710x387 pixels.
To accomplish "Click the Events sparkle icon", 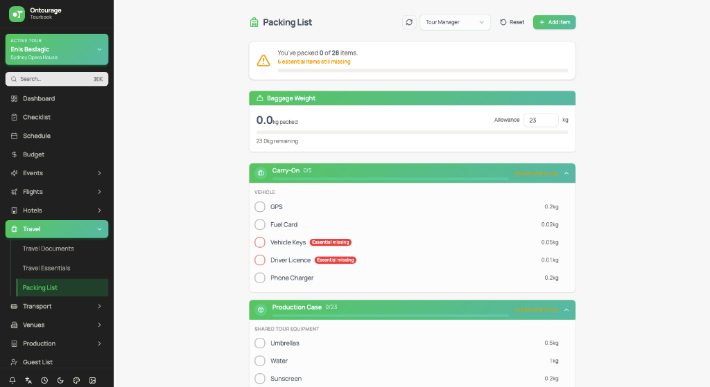I will pyautogui.click(x=14, y=173).
